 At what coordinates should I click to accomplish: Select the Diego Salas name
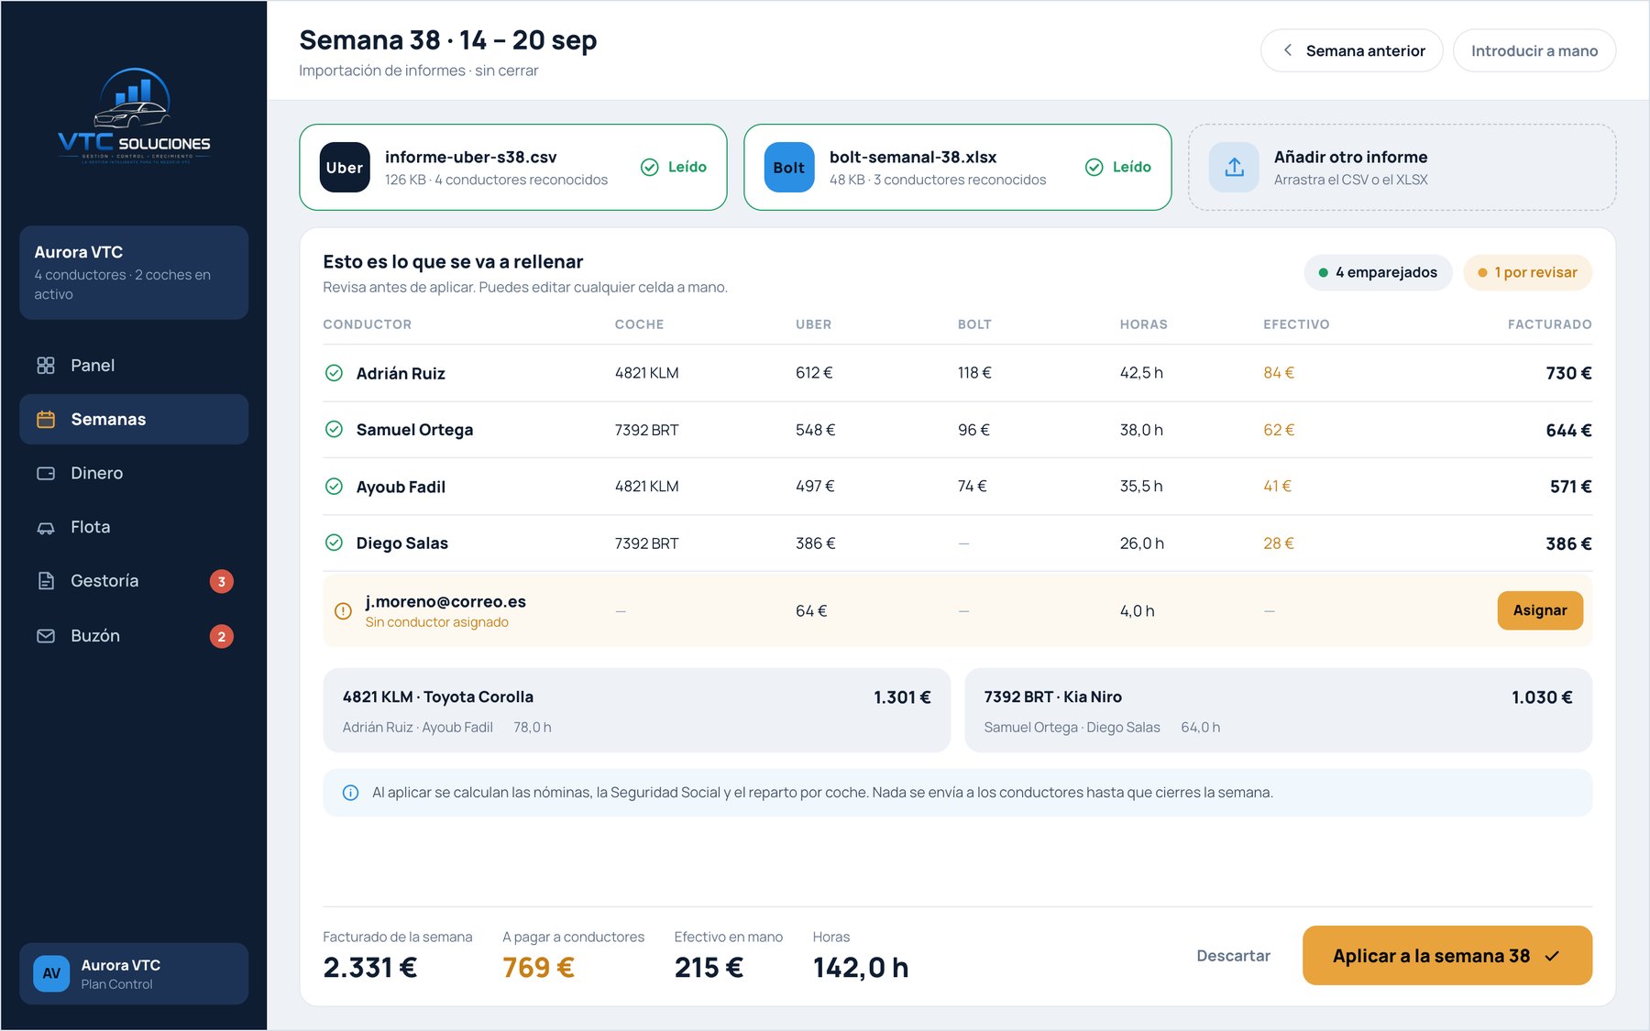pyautogui.click(x=401, y=543)
